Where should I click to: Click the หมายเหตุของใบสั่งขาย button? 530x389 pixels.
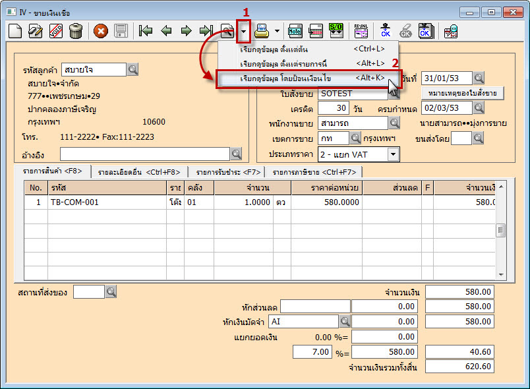[462, 93]
